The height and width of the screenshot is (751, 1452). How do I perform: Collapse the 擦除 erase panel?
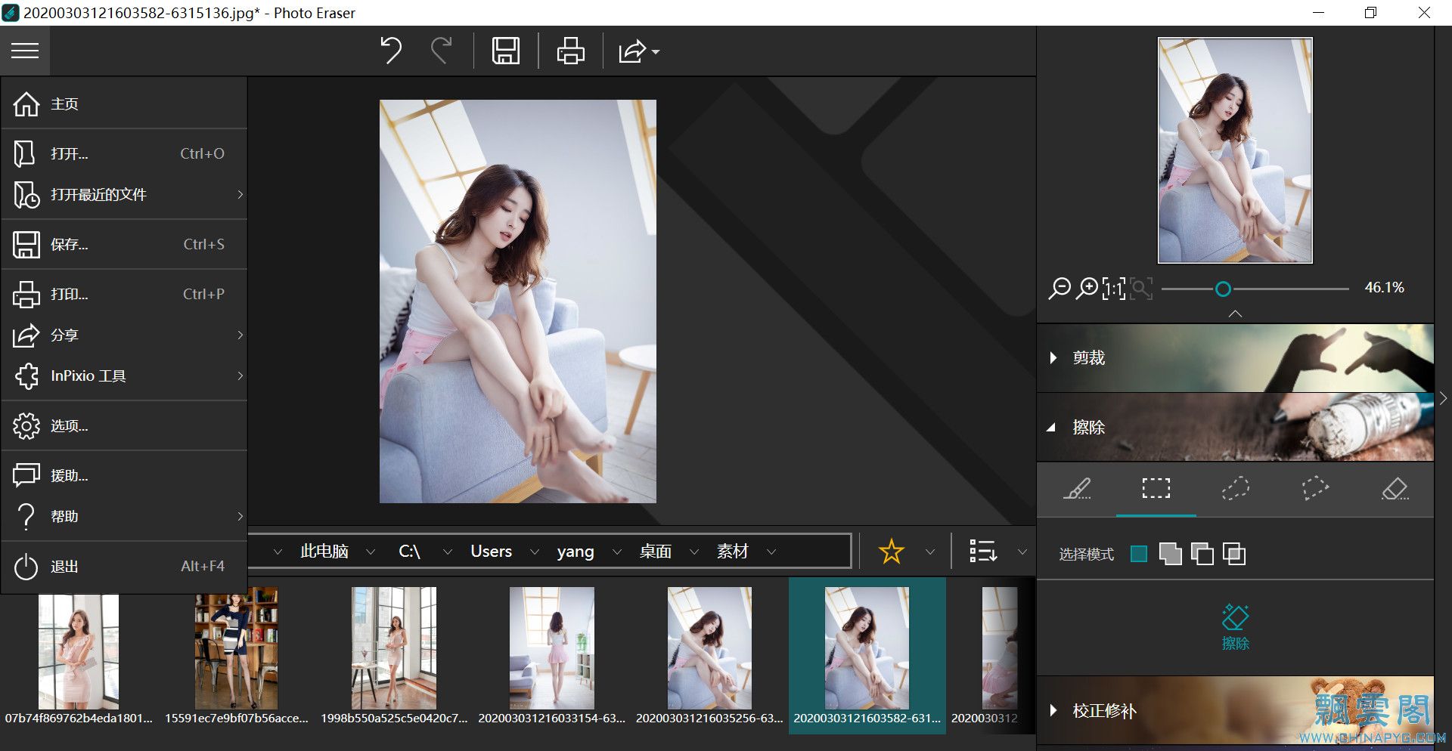tap(1235, 427)
